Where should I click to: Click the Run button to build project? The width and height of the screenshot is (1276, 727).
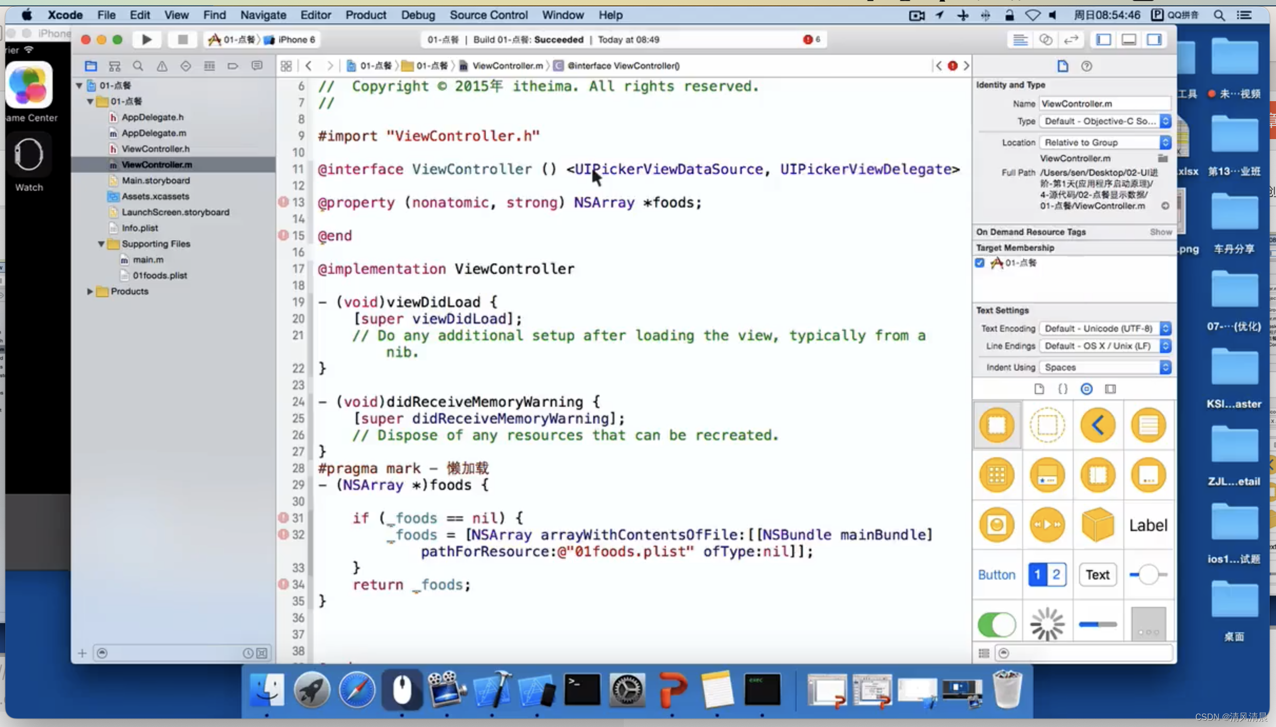point(146,38)
